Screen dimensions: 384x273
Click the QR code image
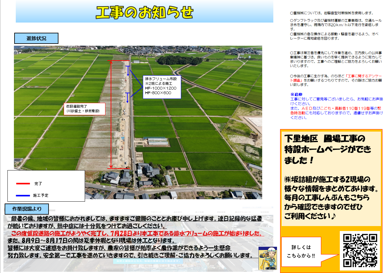[360, 250]
